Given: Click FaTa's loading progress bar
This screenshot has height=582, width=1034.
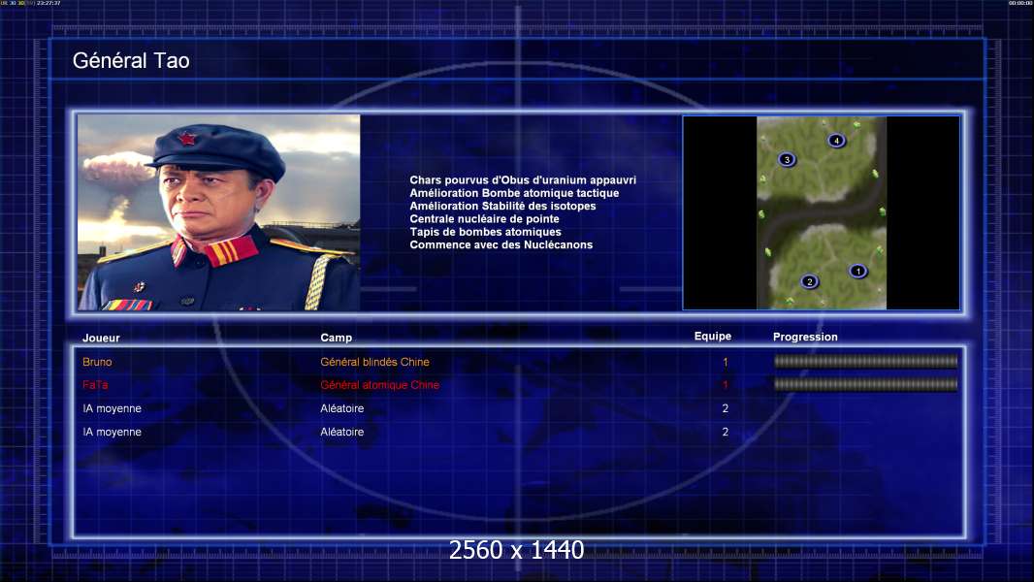Looking at the screenshot, I should point(866,384).
